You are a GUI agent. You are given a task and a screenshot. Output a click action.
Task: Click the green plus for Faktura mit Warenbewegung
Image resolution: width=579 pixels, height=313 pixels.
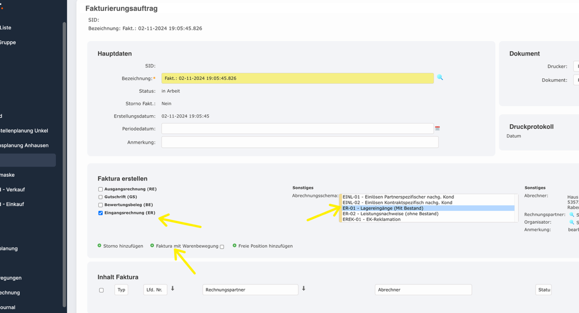(x=152, y=246)
